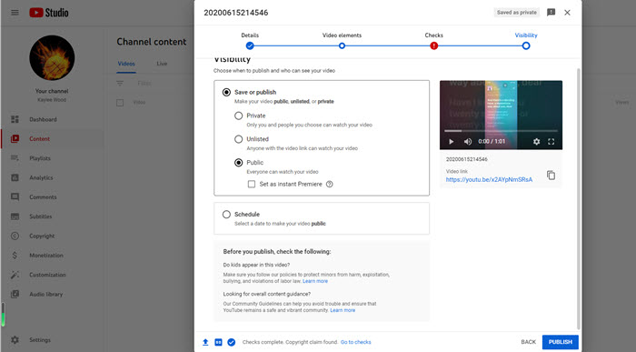Select the Public visibility option
Screen dimensions: 636x352
coord(238,163)
